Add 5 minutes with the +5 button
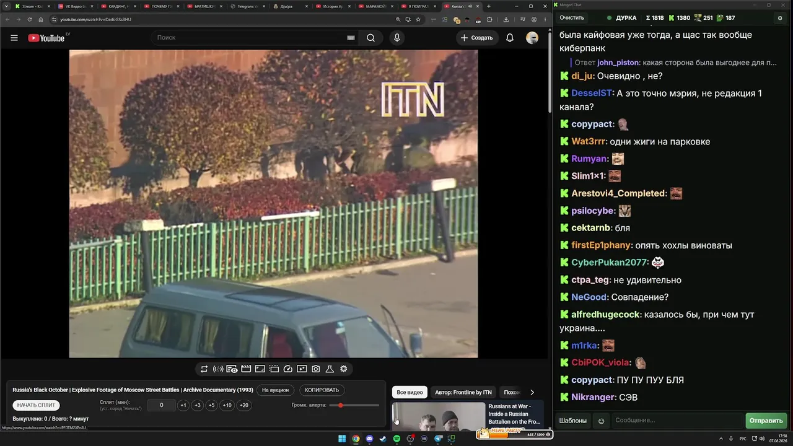This screenshot has width=793, height=446. point(212,405)
